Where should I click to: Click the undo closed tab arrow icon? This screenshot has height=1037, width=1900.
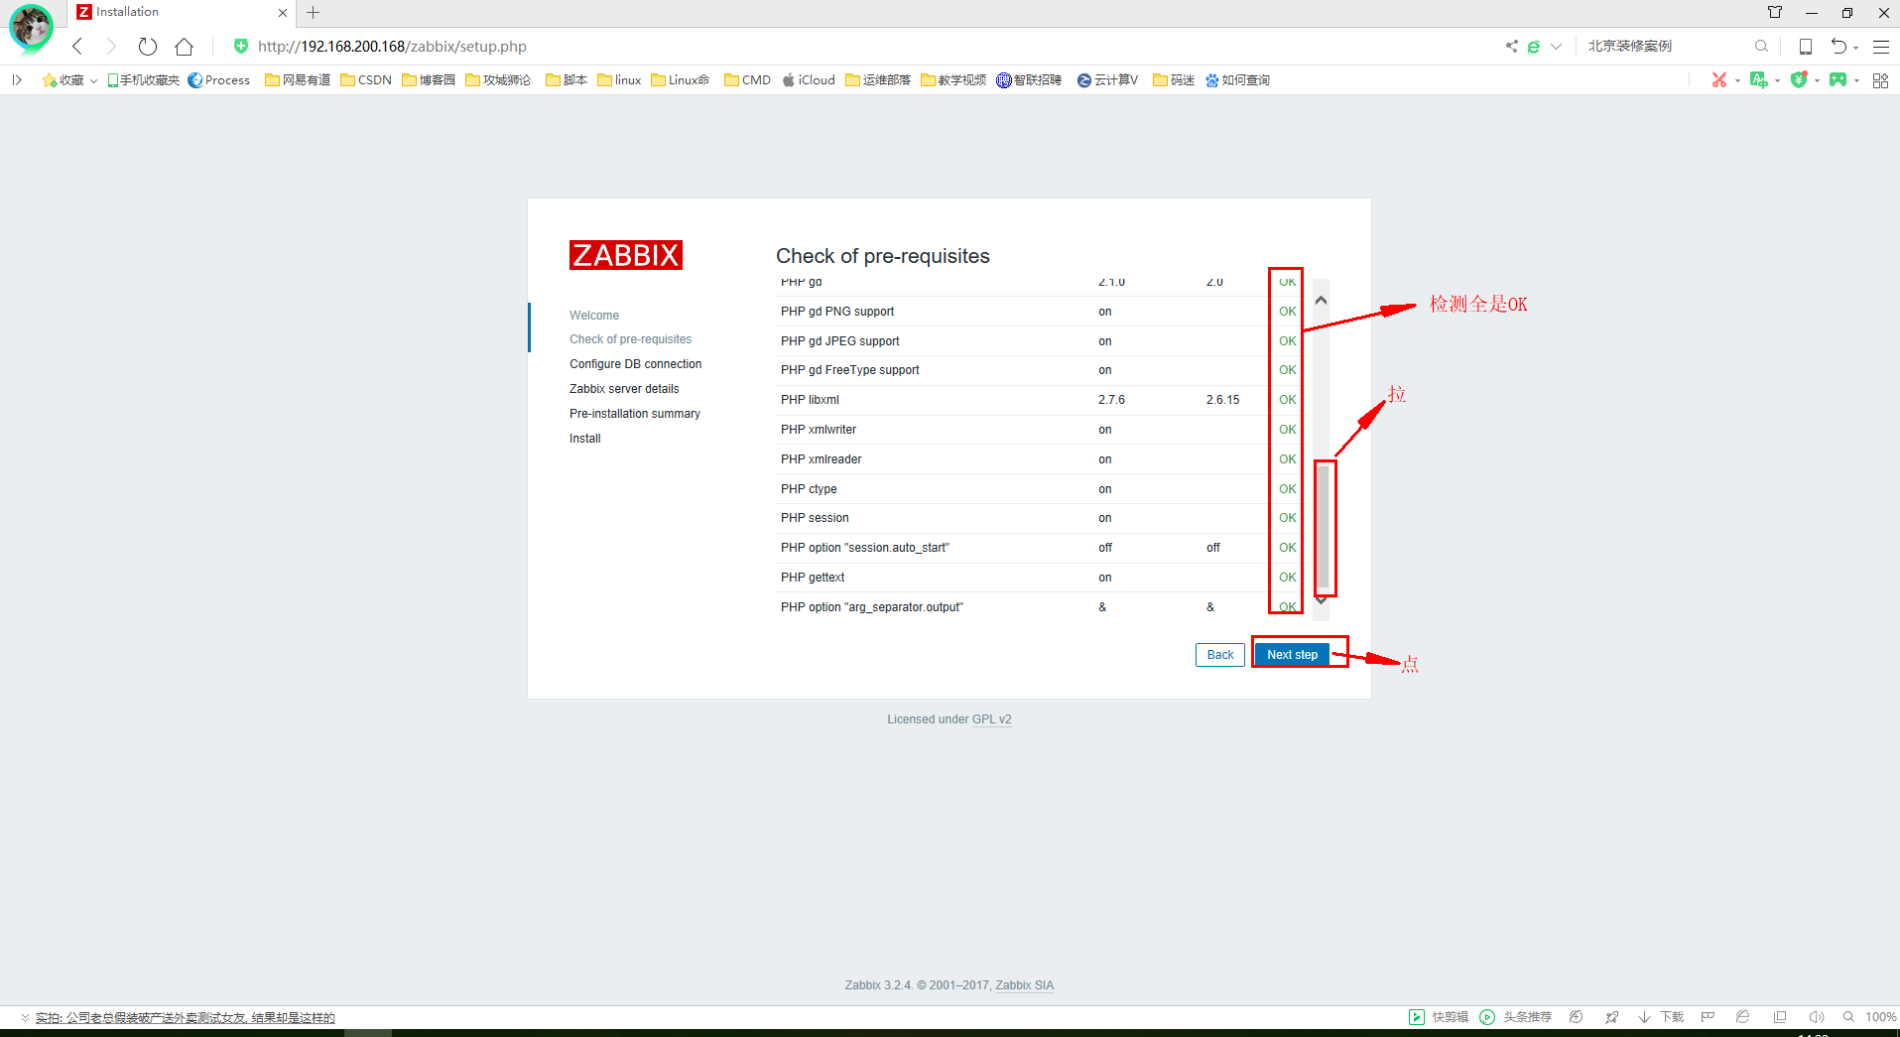(x=1838, y=47)
